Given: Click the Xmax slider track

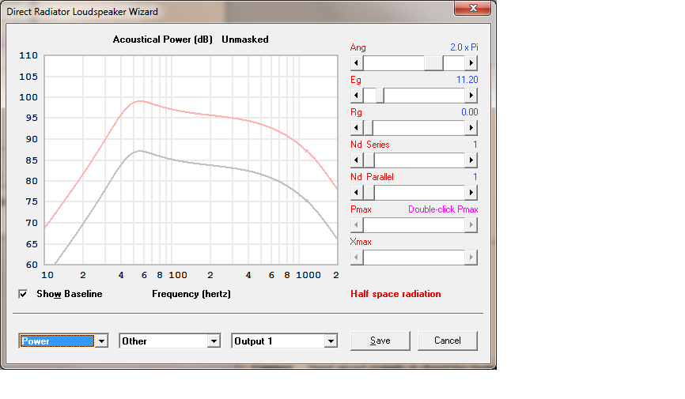Looking at the screenshot, I should pos(414,257).
